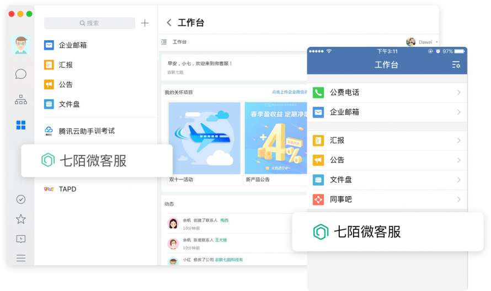Tap 七陌微客服 card on mobile
This screenshot has height=291, width=491.
pos(388,231)
